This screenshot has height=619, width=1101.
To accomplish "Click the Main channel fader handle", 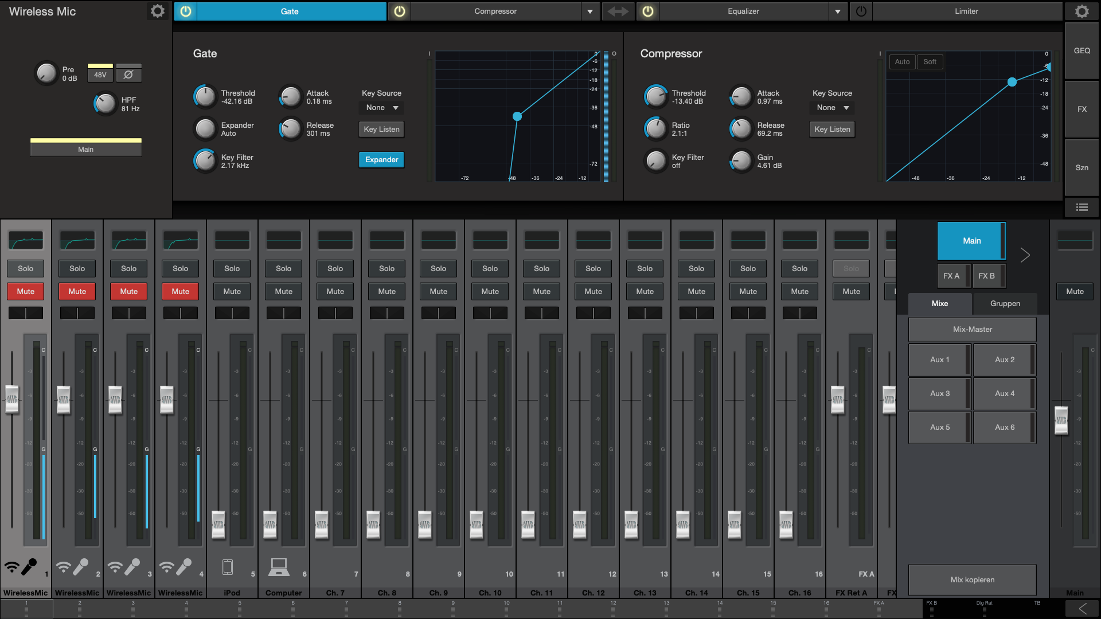I will click(x=1061, y=420).
